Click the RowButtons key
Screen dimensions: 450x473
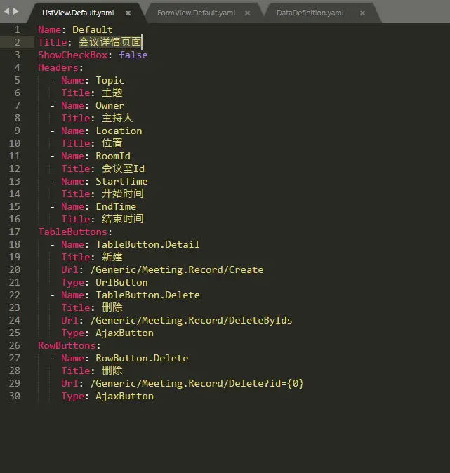pyautogui.click(x=67, y=345)
